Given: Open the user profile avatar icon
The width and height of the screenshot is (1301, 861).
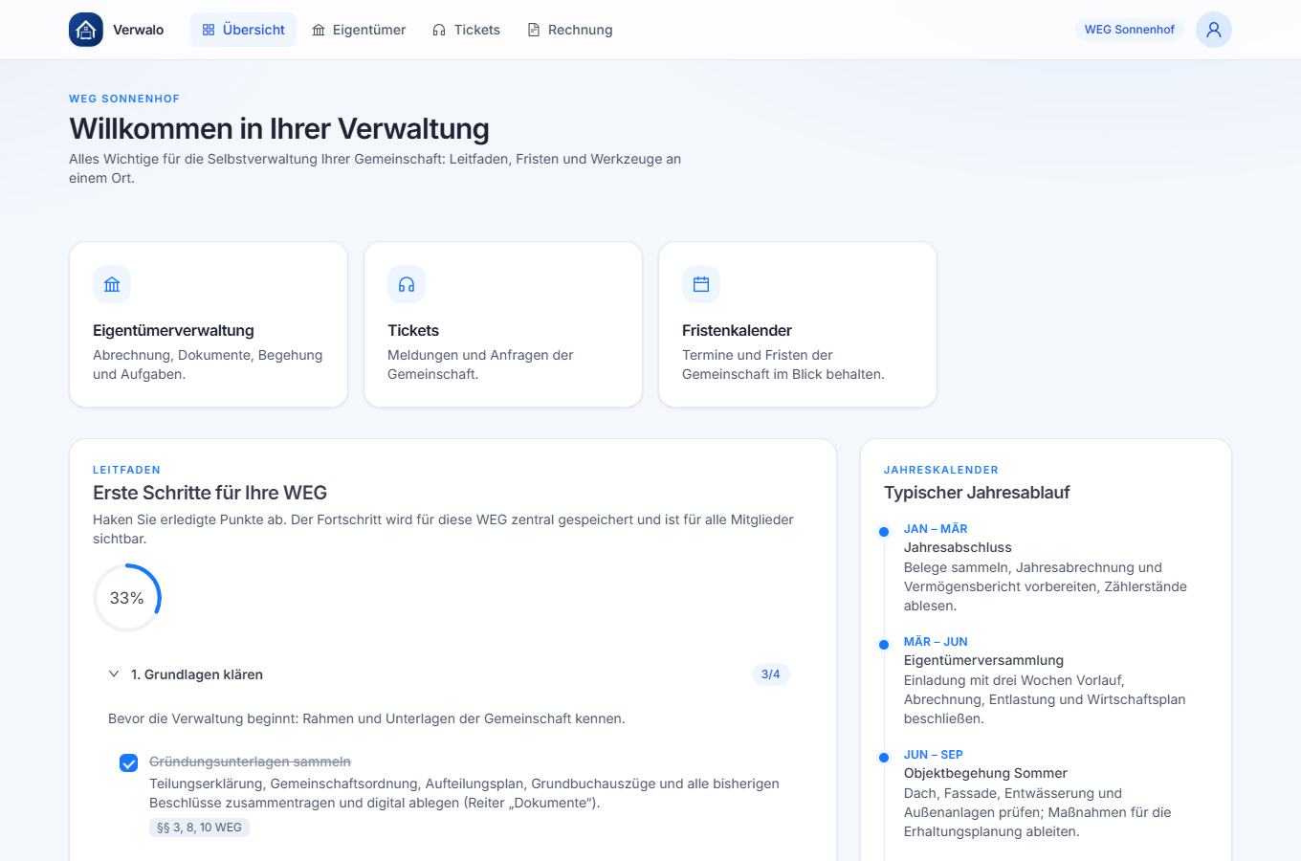Looking at the screenshot, I should (1214, 30).
